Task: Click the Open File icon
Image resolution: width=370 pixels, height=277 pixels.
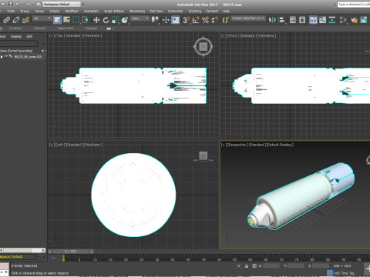Action: point(3,4)
